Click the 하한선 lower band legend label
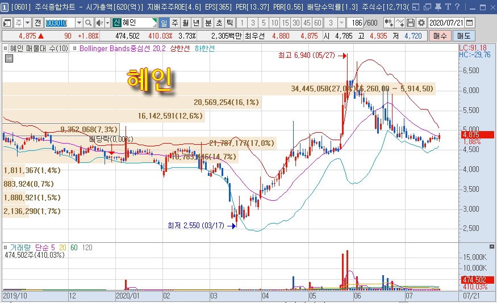 [x=204, y=48]
